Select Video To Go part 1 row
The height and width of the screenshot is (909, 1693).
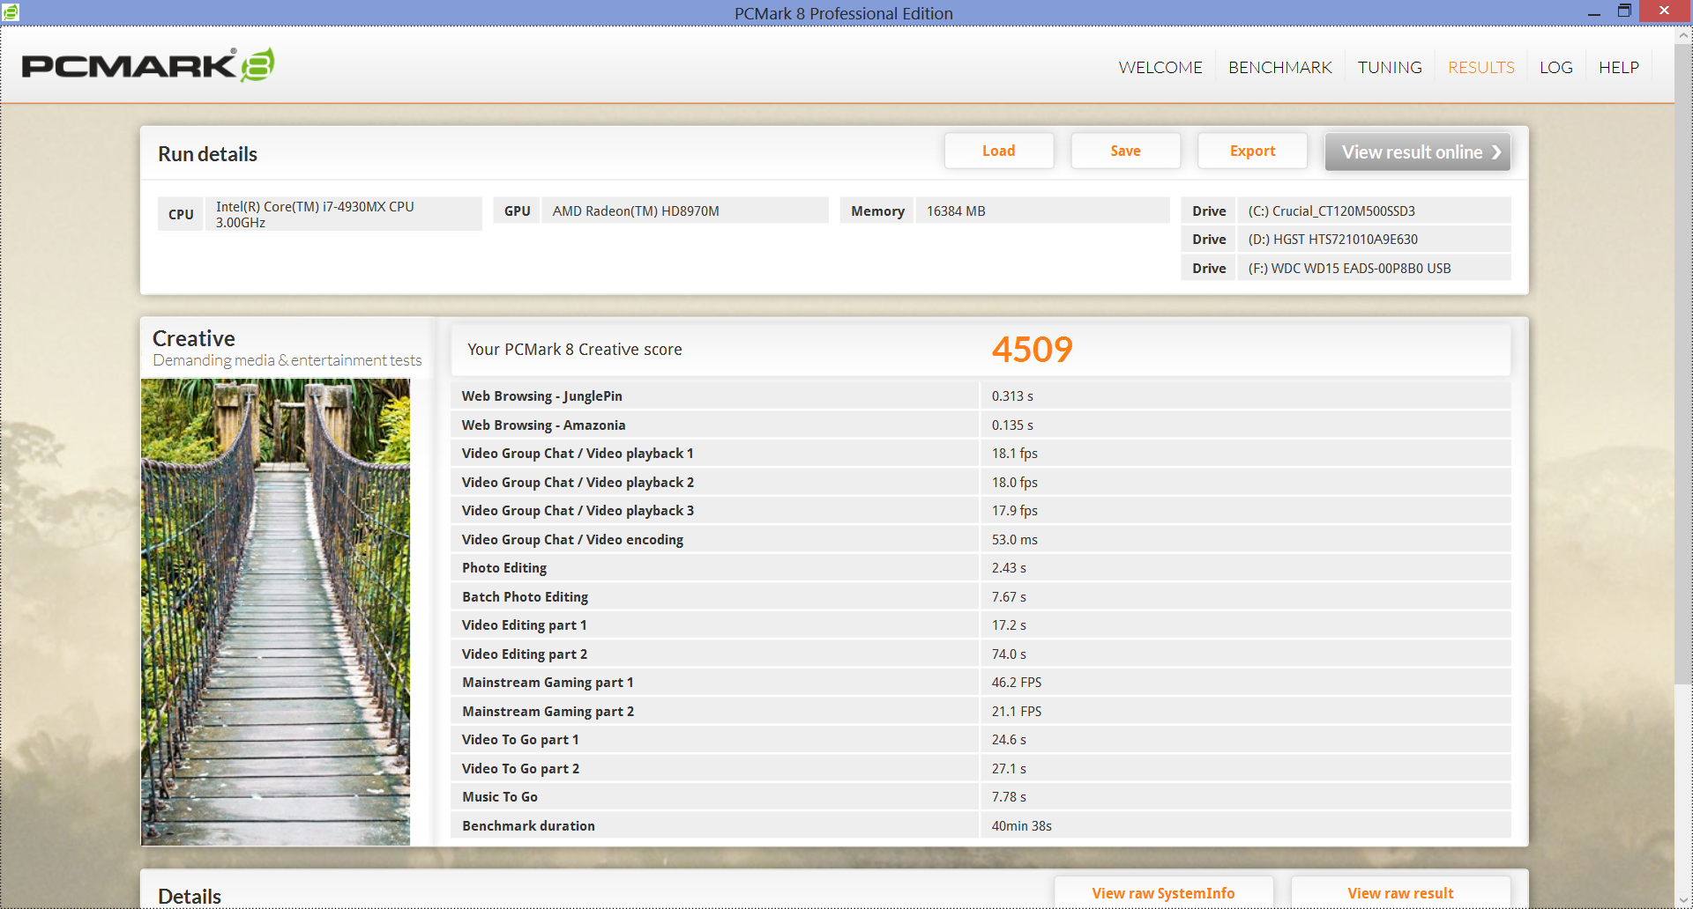pyautogui.click(x=981, y=739)
